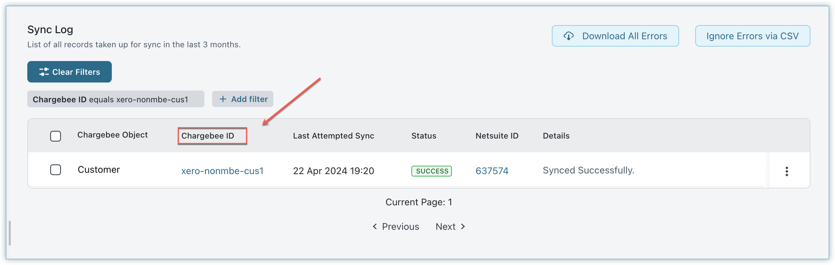This screenshot has width=835, height=265.
Task: Click the Chargebee ID equals filter chip
Action: 115,99
